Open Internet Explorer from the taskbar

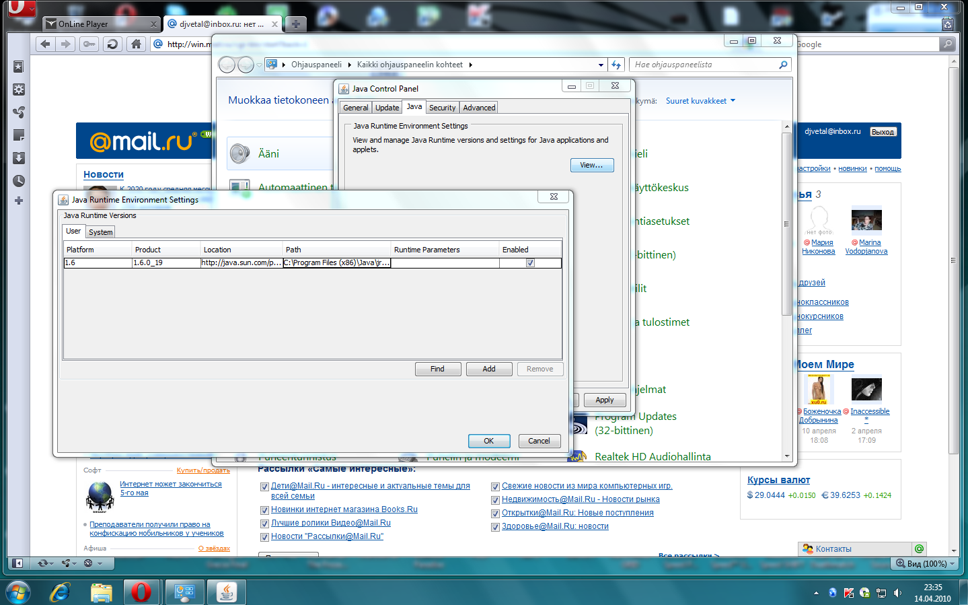pos(60,592)
